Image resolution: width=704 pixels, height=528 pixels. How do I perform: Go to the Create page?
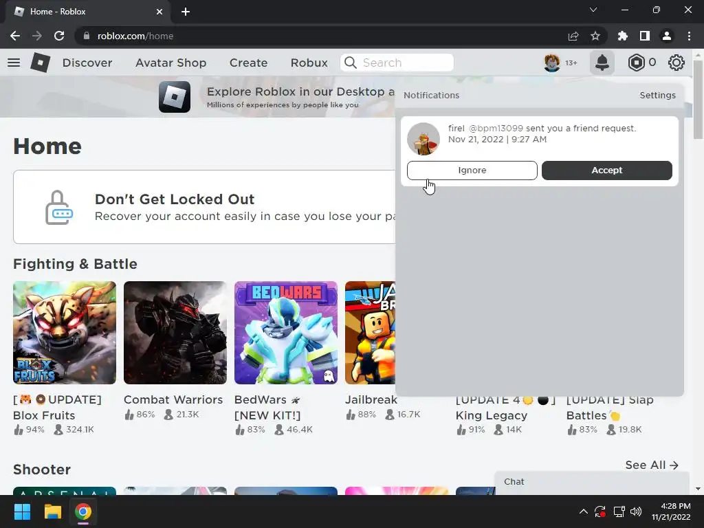click(x=248, y=63)
